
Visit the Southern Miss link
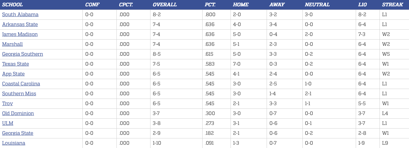[19, 94]
